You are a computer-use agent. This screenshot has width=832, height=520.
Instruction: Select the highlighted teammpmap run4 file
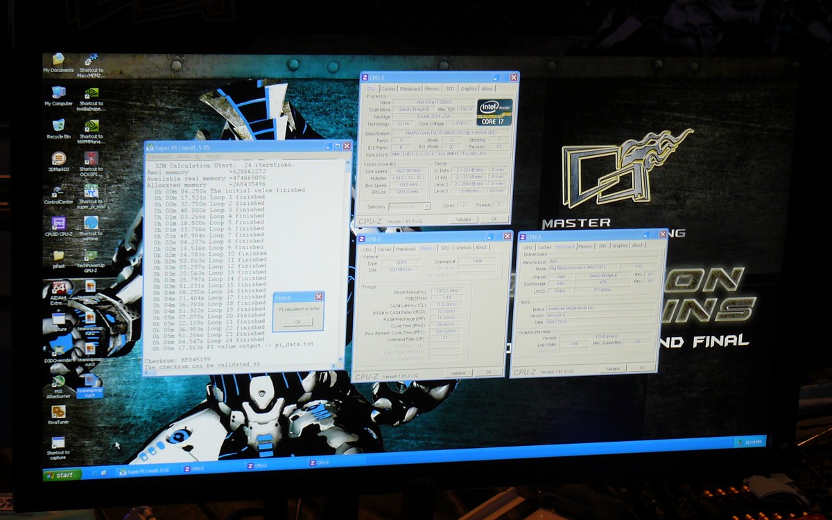click(89, 386)
